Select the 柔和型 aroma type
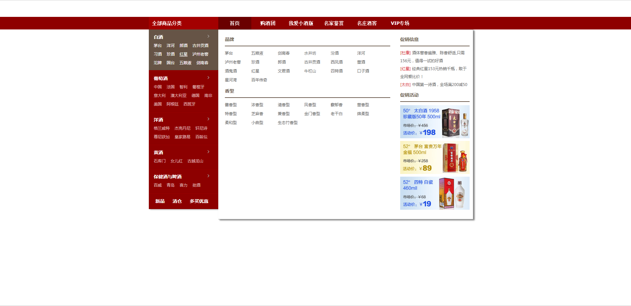The image size is (631, 306). point(231,123)
